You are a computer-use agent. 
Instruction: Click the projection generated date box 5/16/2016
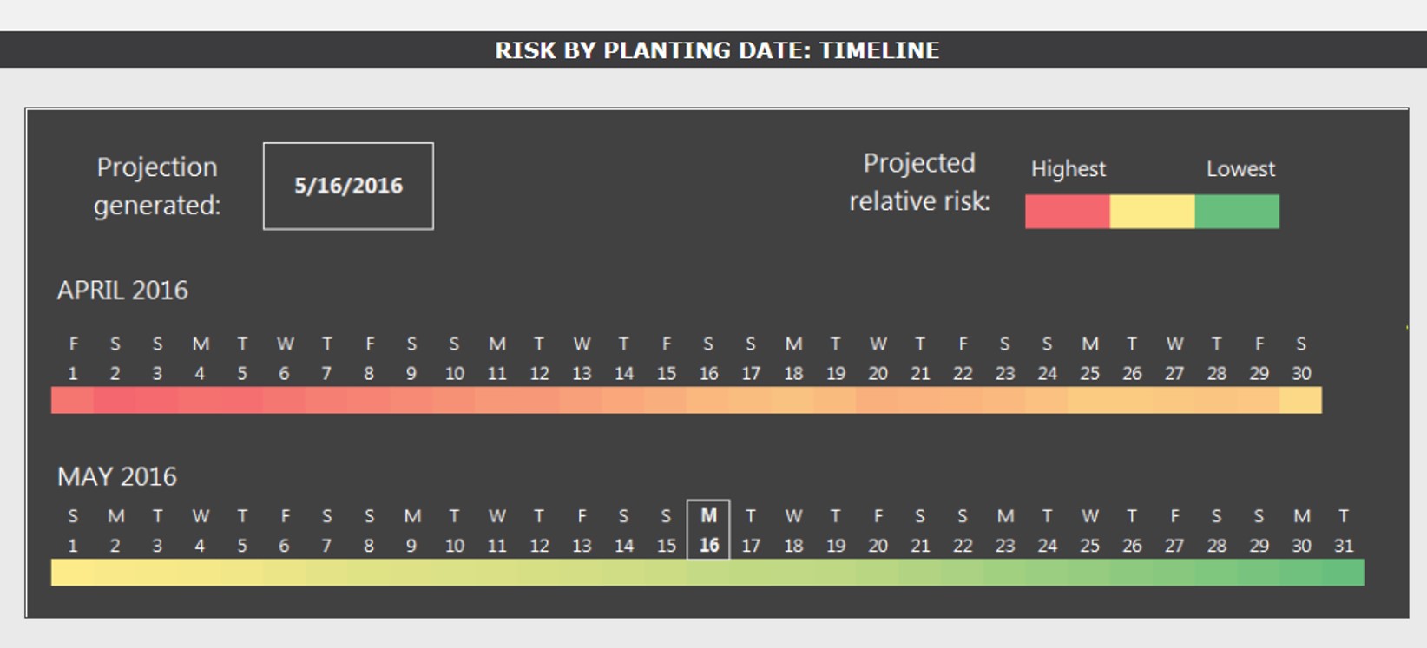[348, 187]
